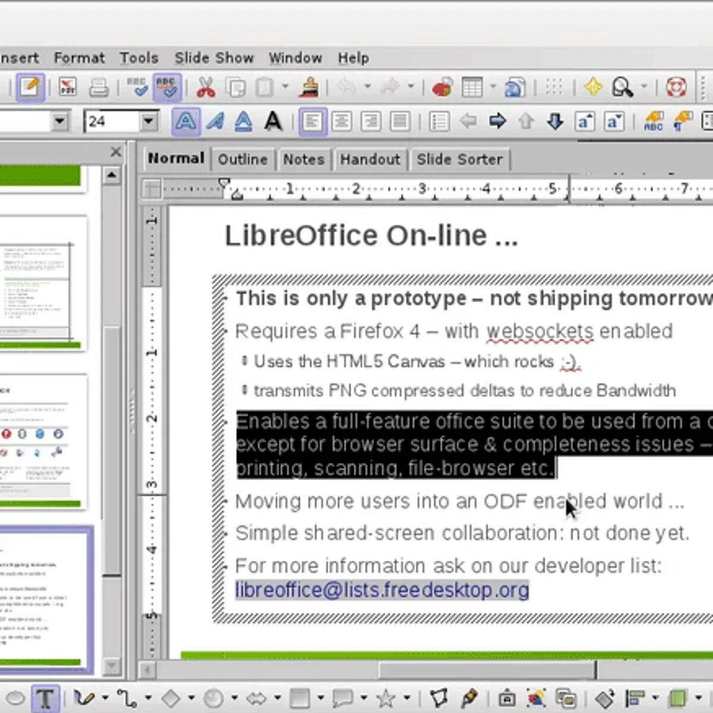The height and width of the screenshot is (713, 713).
Task: Open the Insert menu
Action: (19, 58)
